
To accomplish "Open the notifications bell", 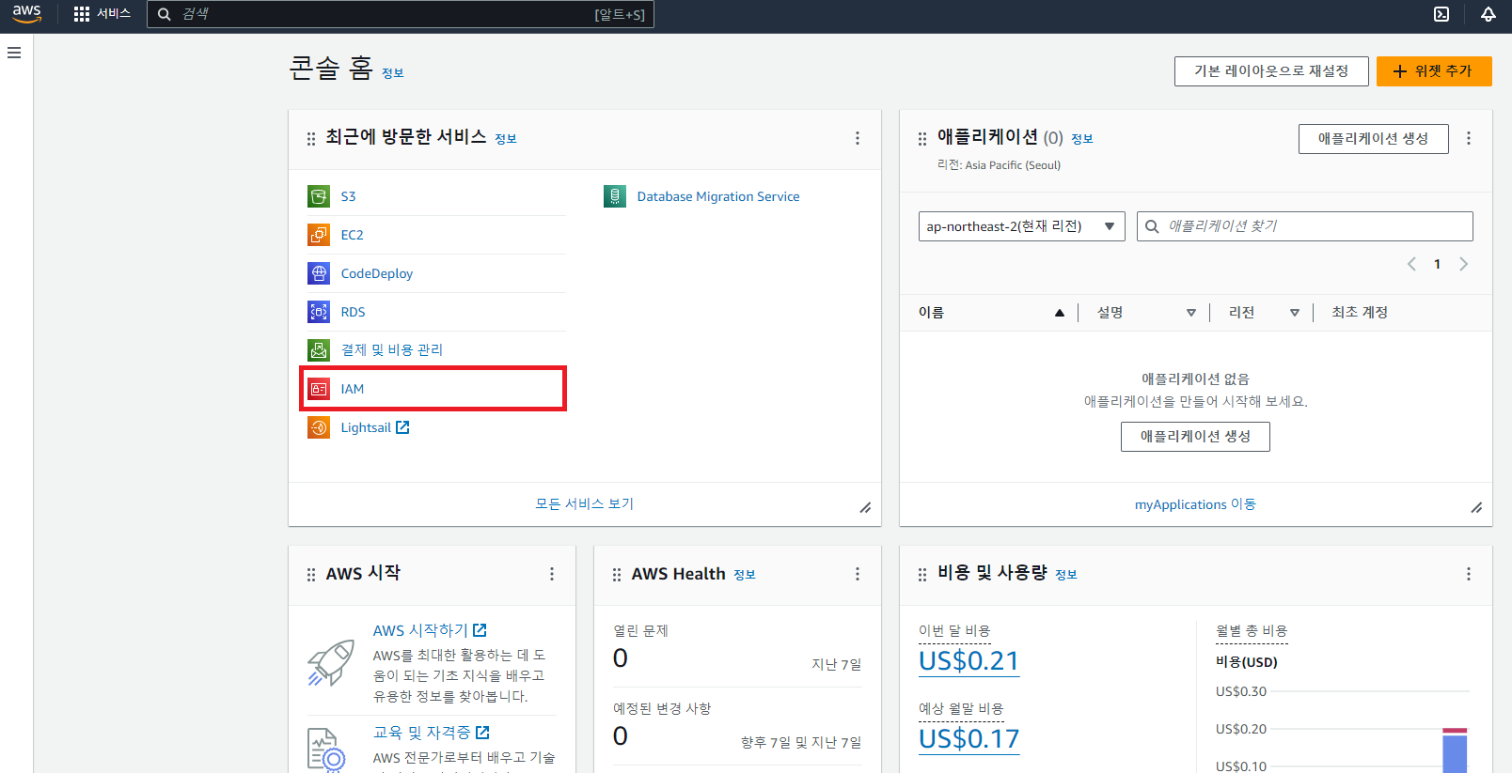I will click(x=1488, y=14).
